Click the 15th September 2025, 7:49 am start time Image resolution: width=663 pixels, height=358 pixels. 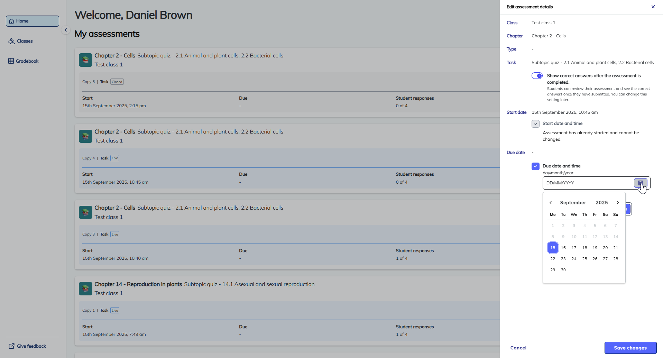click(114, 334)
